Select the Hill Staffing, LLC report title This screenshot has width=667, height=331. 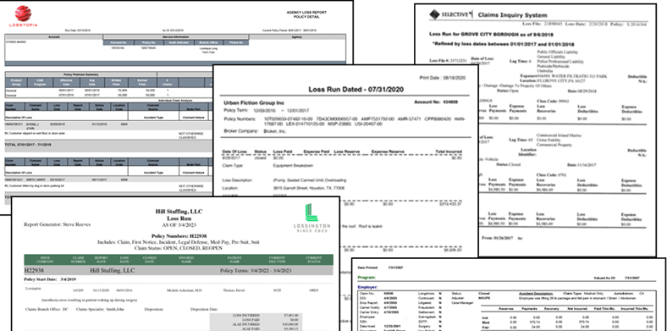coord(179,212)
